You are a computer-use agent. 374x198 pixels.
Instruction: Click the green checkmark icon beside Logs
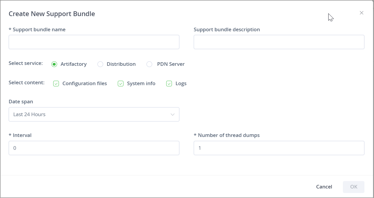169,83
